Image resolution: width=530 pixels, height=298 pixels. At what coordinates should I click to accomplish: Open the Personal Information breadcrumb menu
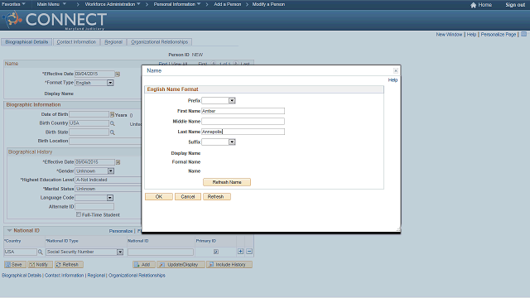click(177, 4)
